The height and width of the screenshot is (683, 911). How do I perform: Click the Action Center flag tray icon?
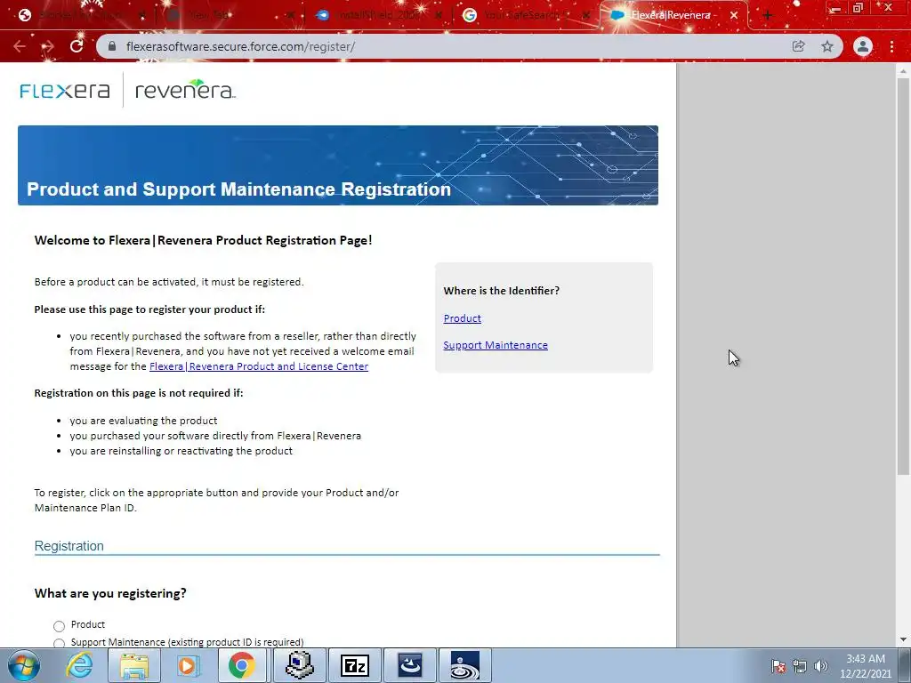coord(778,666)
